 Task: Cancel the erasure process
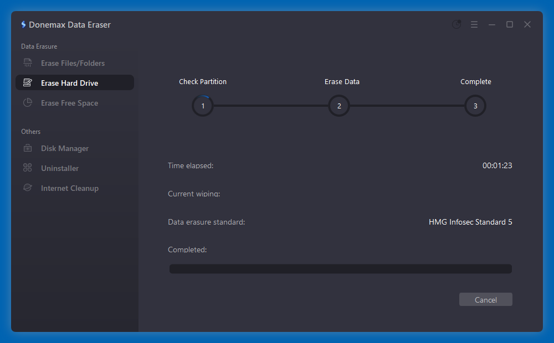[485, 300]
